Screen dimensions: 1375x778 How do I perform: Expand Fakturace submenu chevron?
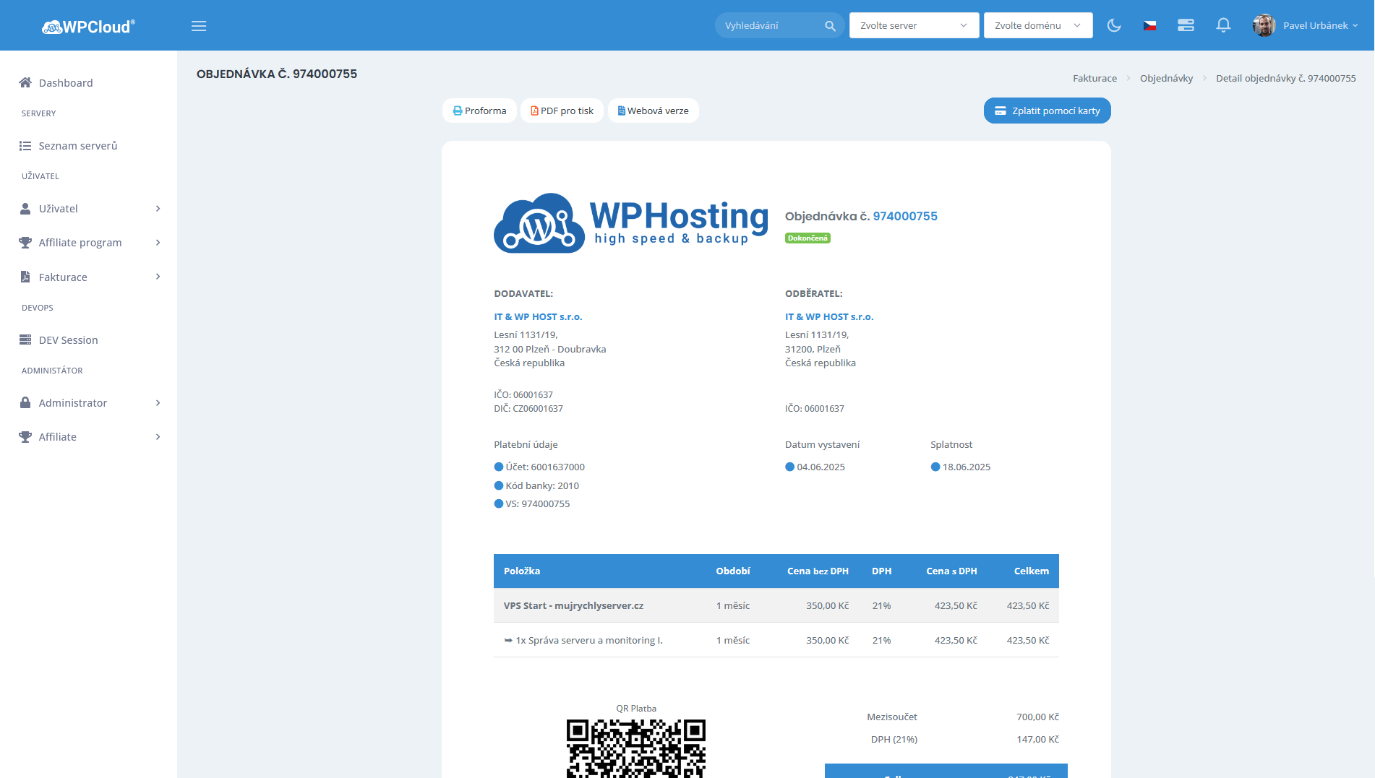point(158,277)
